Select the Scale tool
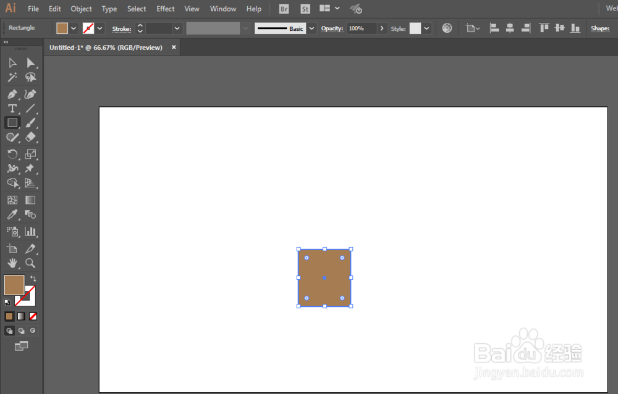Image resolution: width=618 pixels, height=394 pixels. pos(30,154)
